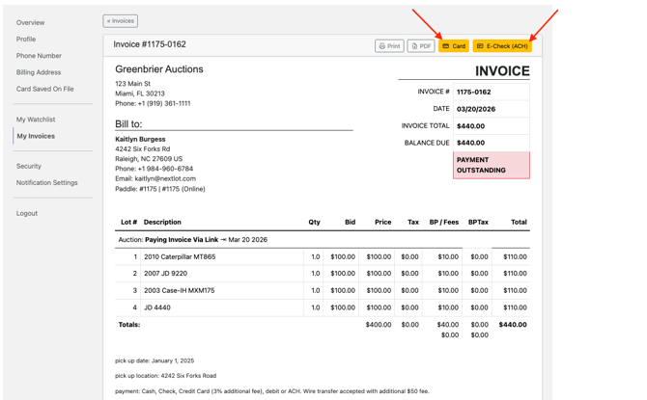Click the 2003 Case-IH MXM175 description

click(179, 290)
